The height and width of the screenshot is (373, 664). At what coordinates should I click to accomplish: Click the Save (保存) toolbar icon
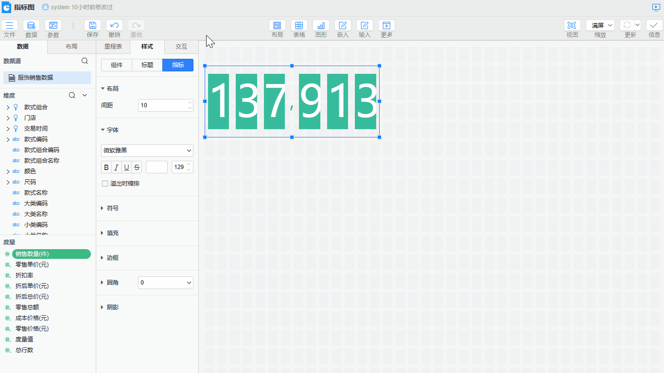[x=92, y=26]
